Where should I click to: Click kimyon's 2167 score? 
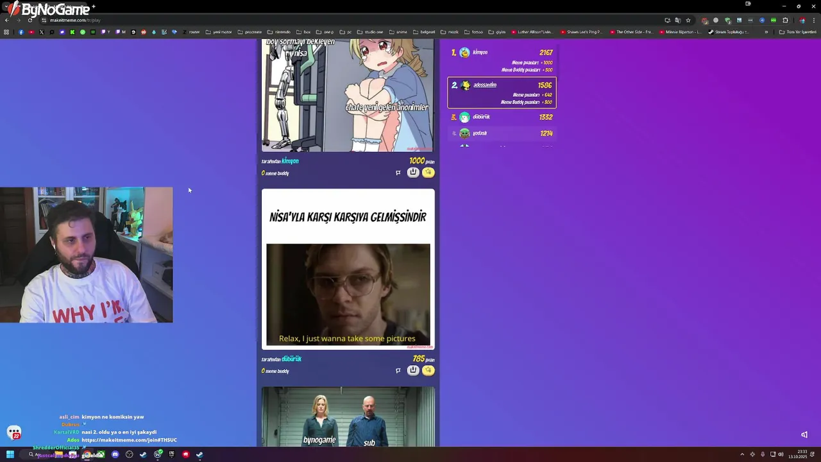[546, 53]
